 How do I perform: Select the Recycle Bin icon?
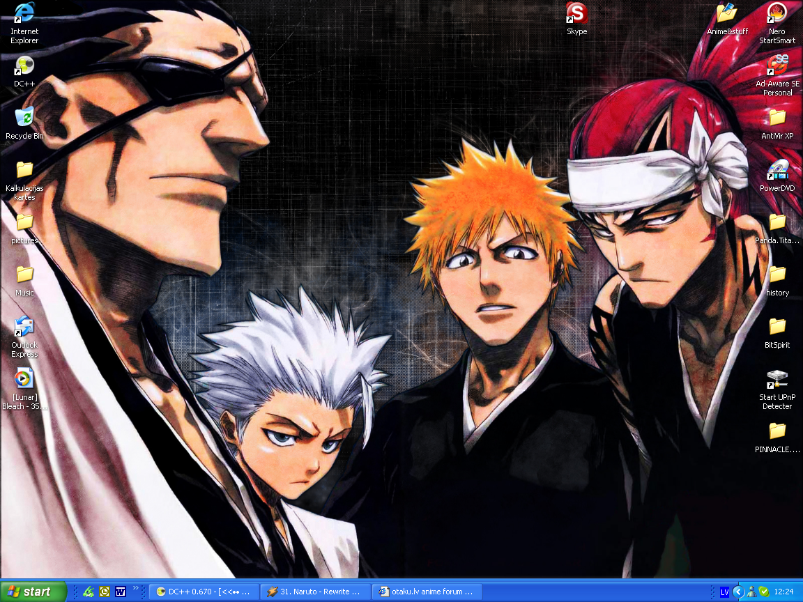pos(24,123)
